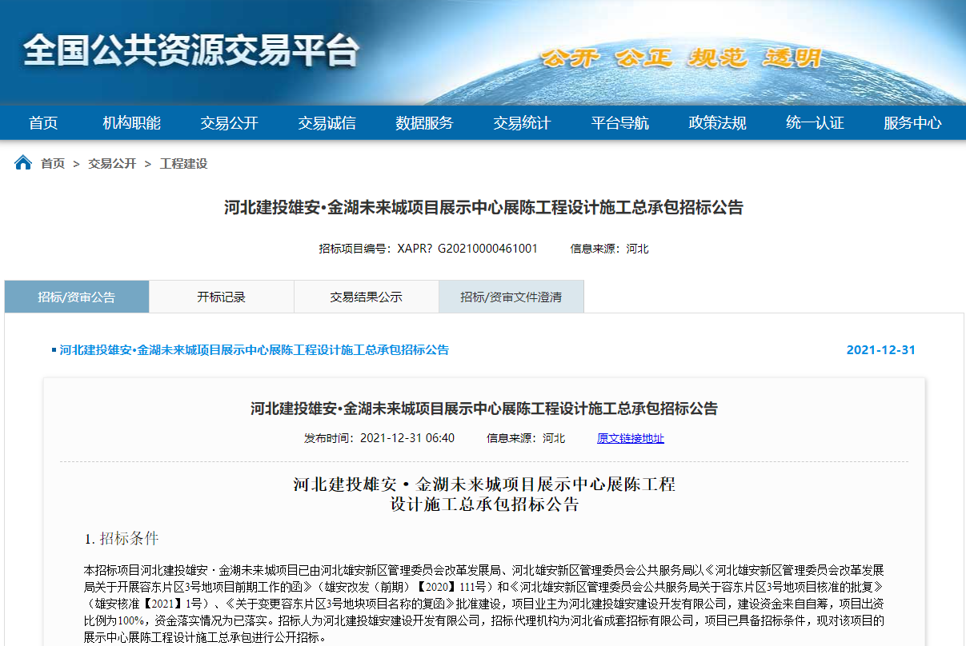Go to 服务中心 in the navigation bar

[912, 123]
